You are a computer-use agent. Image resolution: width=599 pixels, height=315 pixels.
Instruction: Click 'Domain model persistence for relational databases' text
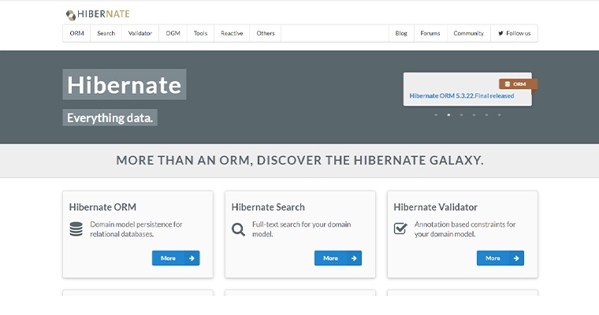point(136,229)
